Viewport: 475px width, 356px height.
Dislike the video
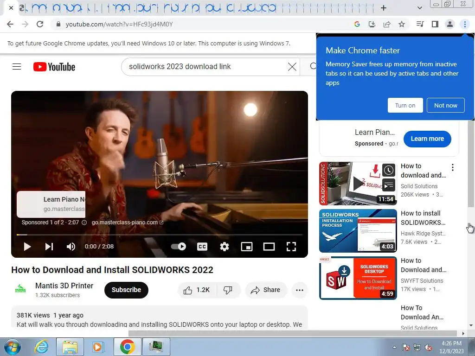point(228,290)
